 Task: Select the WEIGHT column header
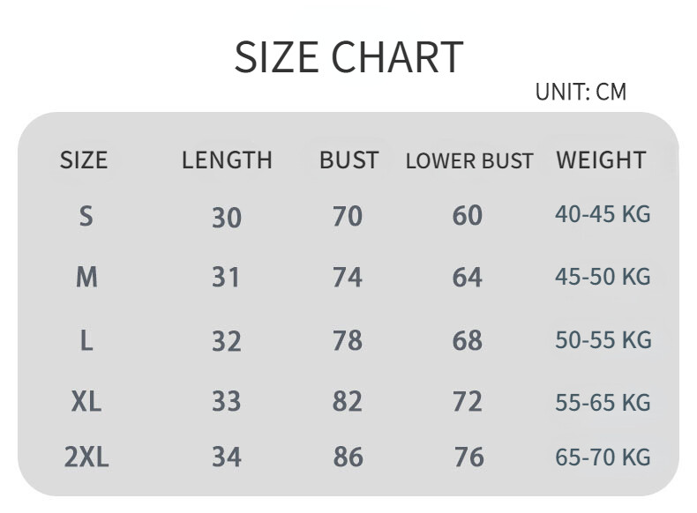pos(601,160)
